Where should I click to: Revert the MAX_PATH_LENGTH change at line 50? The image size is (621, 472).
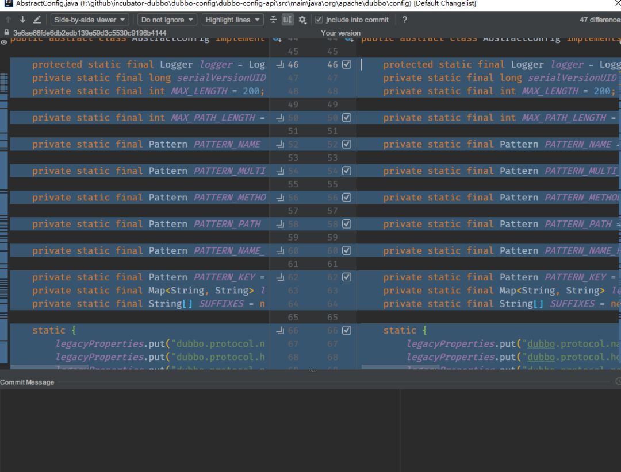280,118
